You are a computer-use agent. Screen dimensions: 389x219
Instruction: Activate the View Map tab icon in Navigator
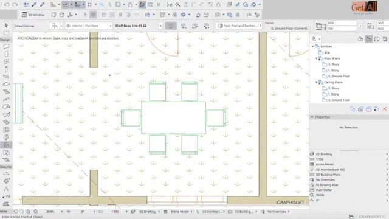tap(369, 39)
